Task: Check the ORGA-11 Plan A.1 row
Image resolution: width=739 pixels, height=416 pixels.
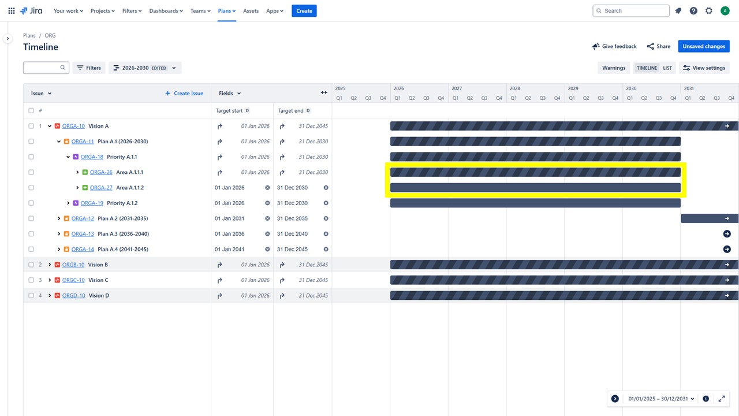Action: pos(31,142)
